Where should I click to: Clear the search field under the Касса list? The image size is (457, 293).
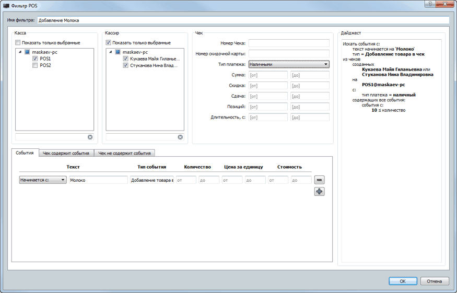point(90,137)
